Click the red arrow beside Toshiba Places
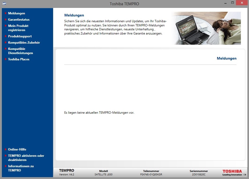Screen dimensions: 249x179 point(6,59)
